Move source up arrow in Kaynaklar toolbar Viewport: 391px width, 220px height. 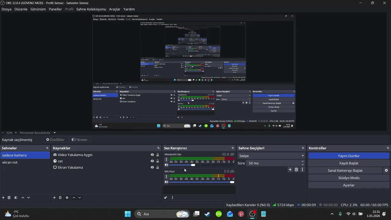pyautogui.click(x=74, y=198)
